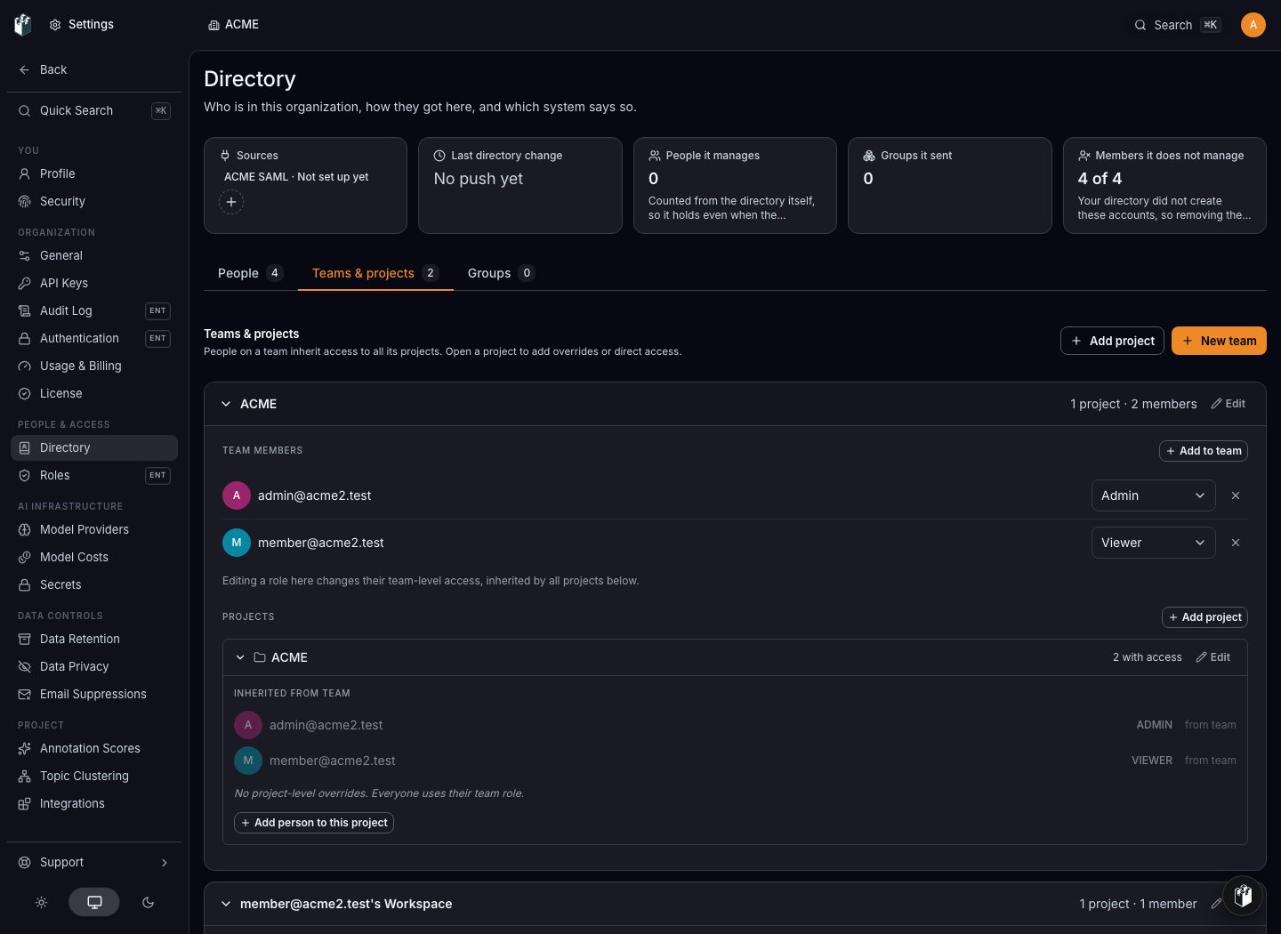This screenshot has height=934, width=1281.
Task: Remove member@acme2.test from the team
Action: (1236, 543)
